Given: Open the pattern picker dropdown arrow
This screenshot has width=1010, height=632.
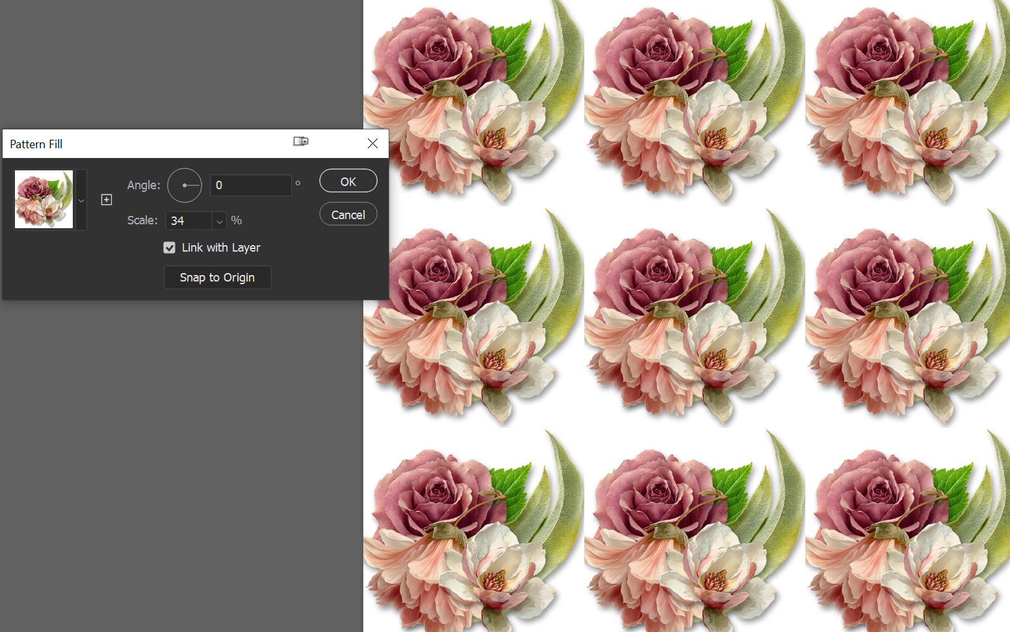Looking at the screenshot, I should 81,200.
